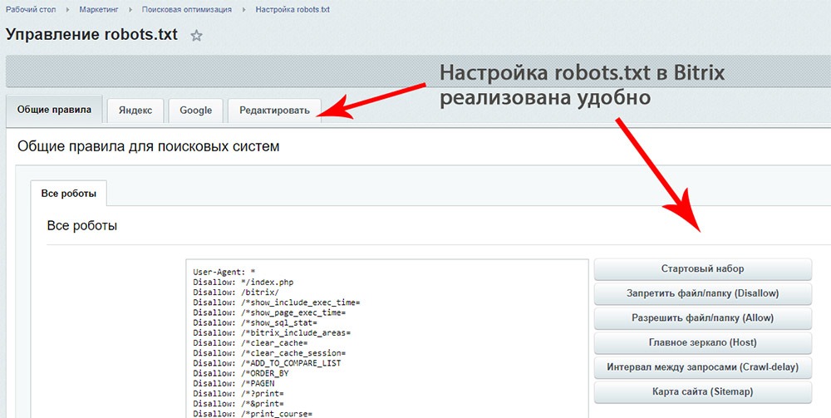Switch to Редактировать tab
831x418 pixels.
(x=274, y=111)
